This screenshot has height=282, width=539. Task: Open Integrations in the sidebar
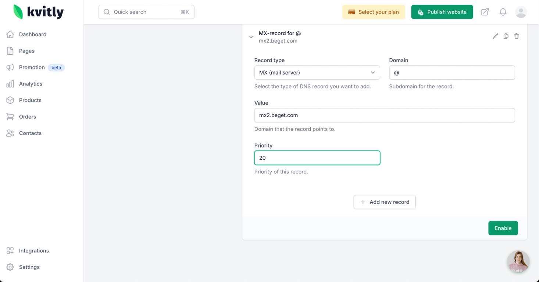34,251
